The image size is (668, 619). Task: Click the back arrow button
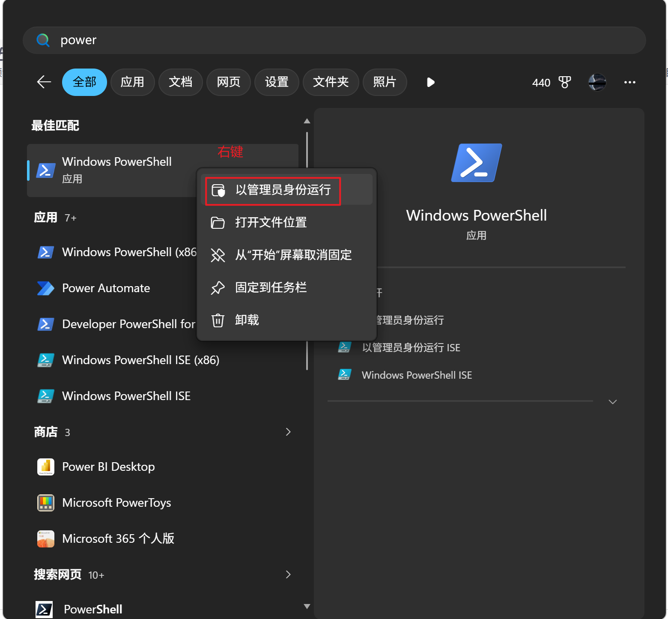(44, 82)
